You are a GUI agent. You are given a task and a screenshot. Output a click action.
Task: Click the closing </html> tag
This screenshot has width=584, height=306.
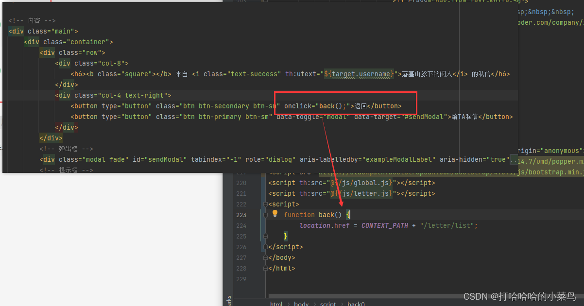click(x=282, y=269)
